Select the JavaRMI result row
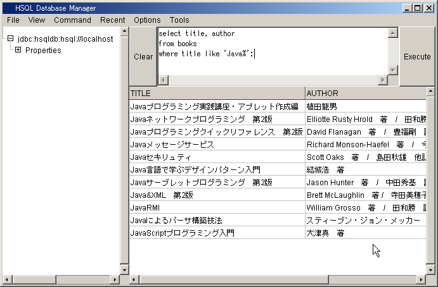This screenshot has width=438, height=287. coord(217,207)
